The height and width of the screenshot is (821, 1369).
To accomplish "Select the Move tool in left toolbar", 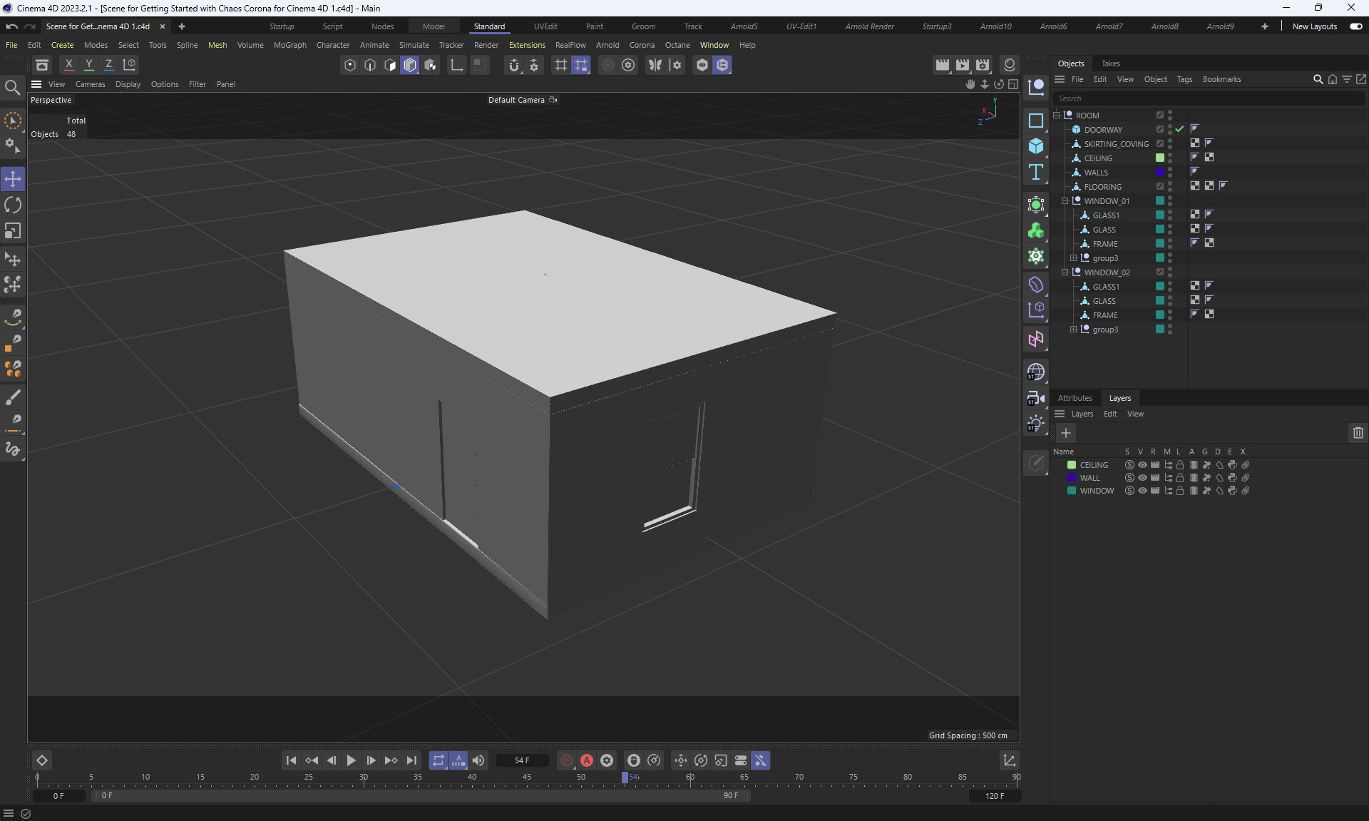I will tap(13, 179).
